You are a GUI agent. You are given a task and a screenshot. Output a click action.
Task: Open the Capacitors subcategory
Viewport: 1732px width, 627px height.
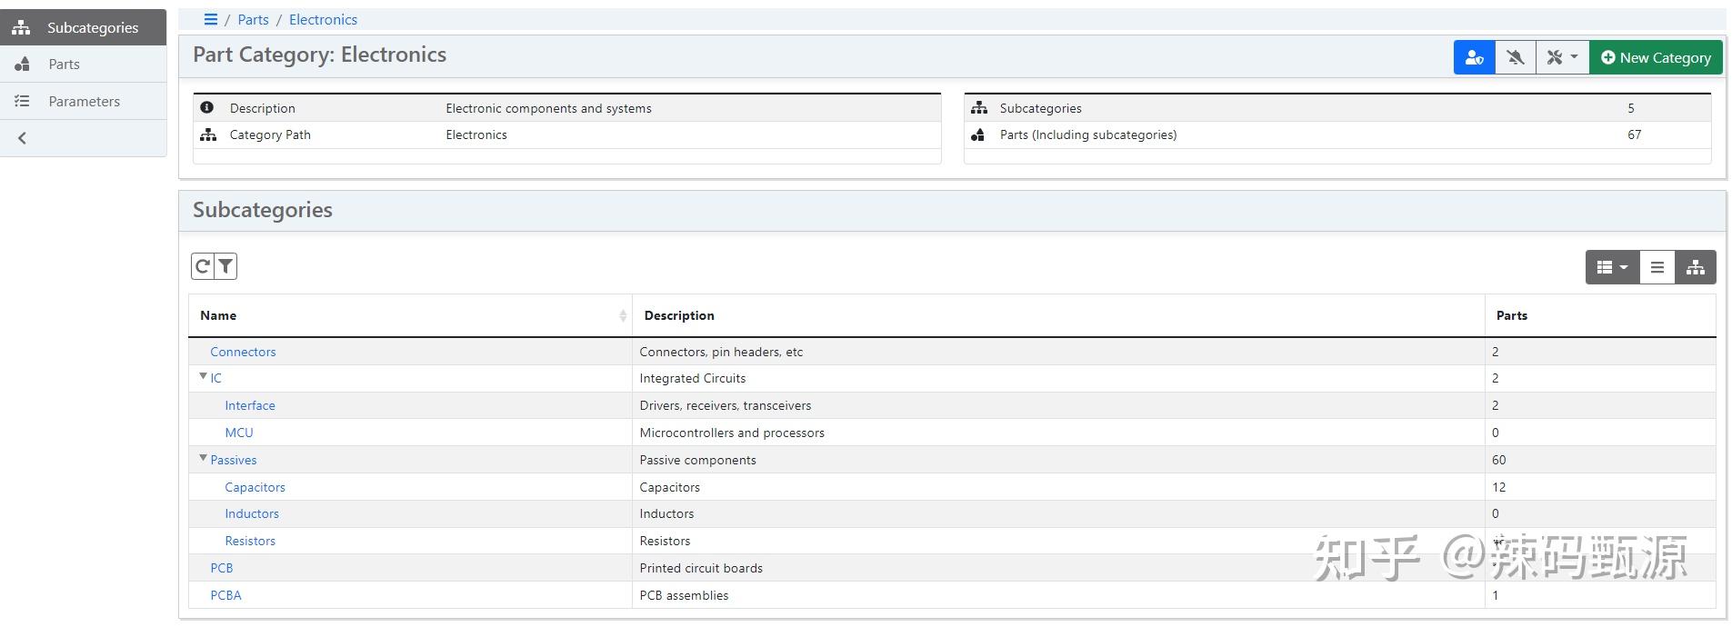(255, 487)
